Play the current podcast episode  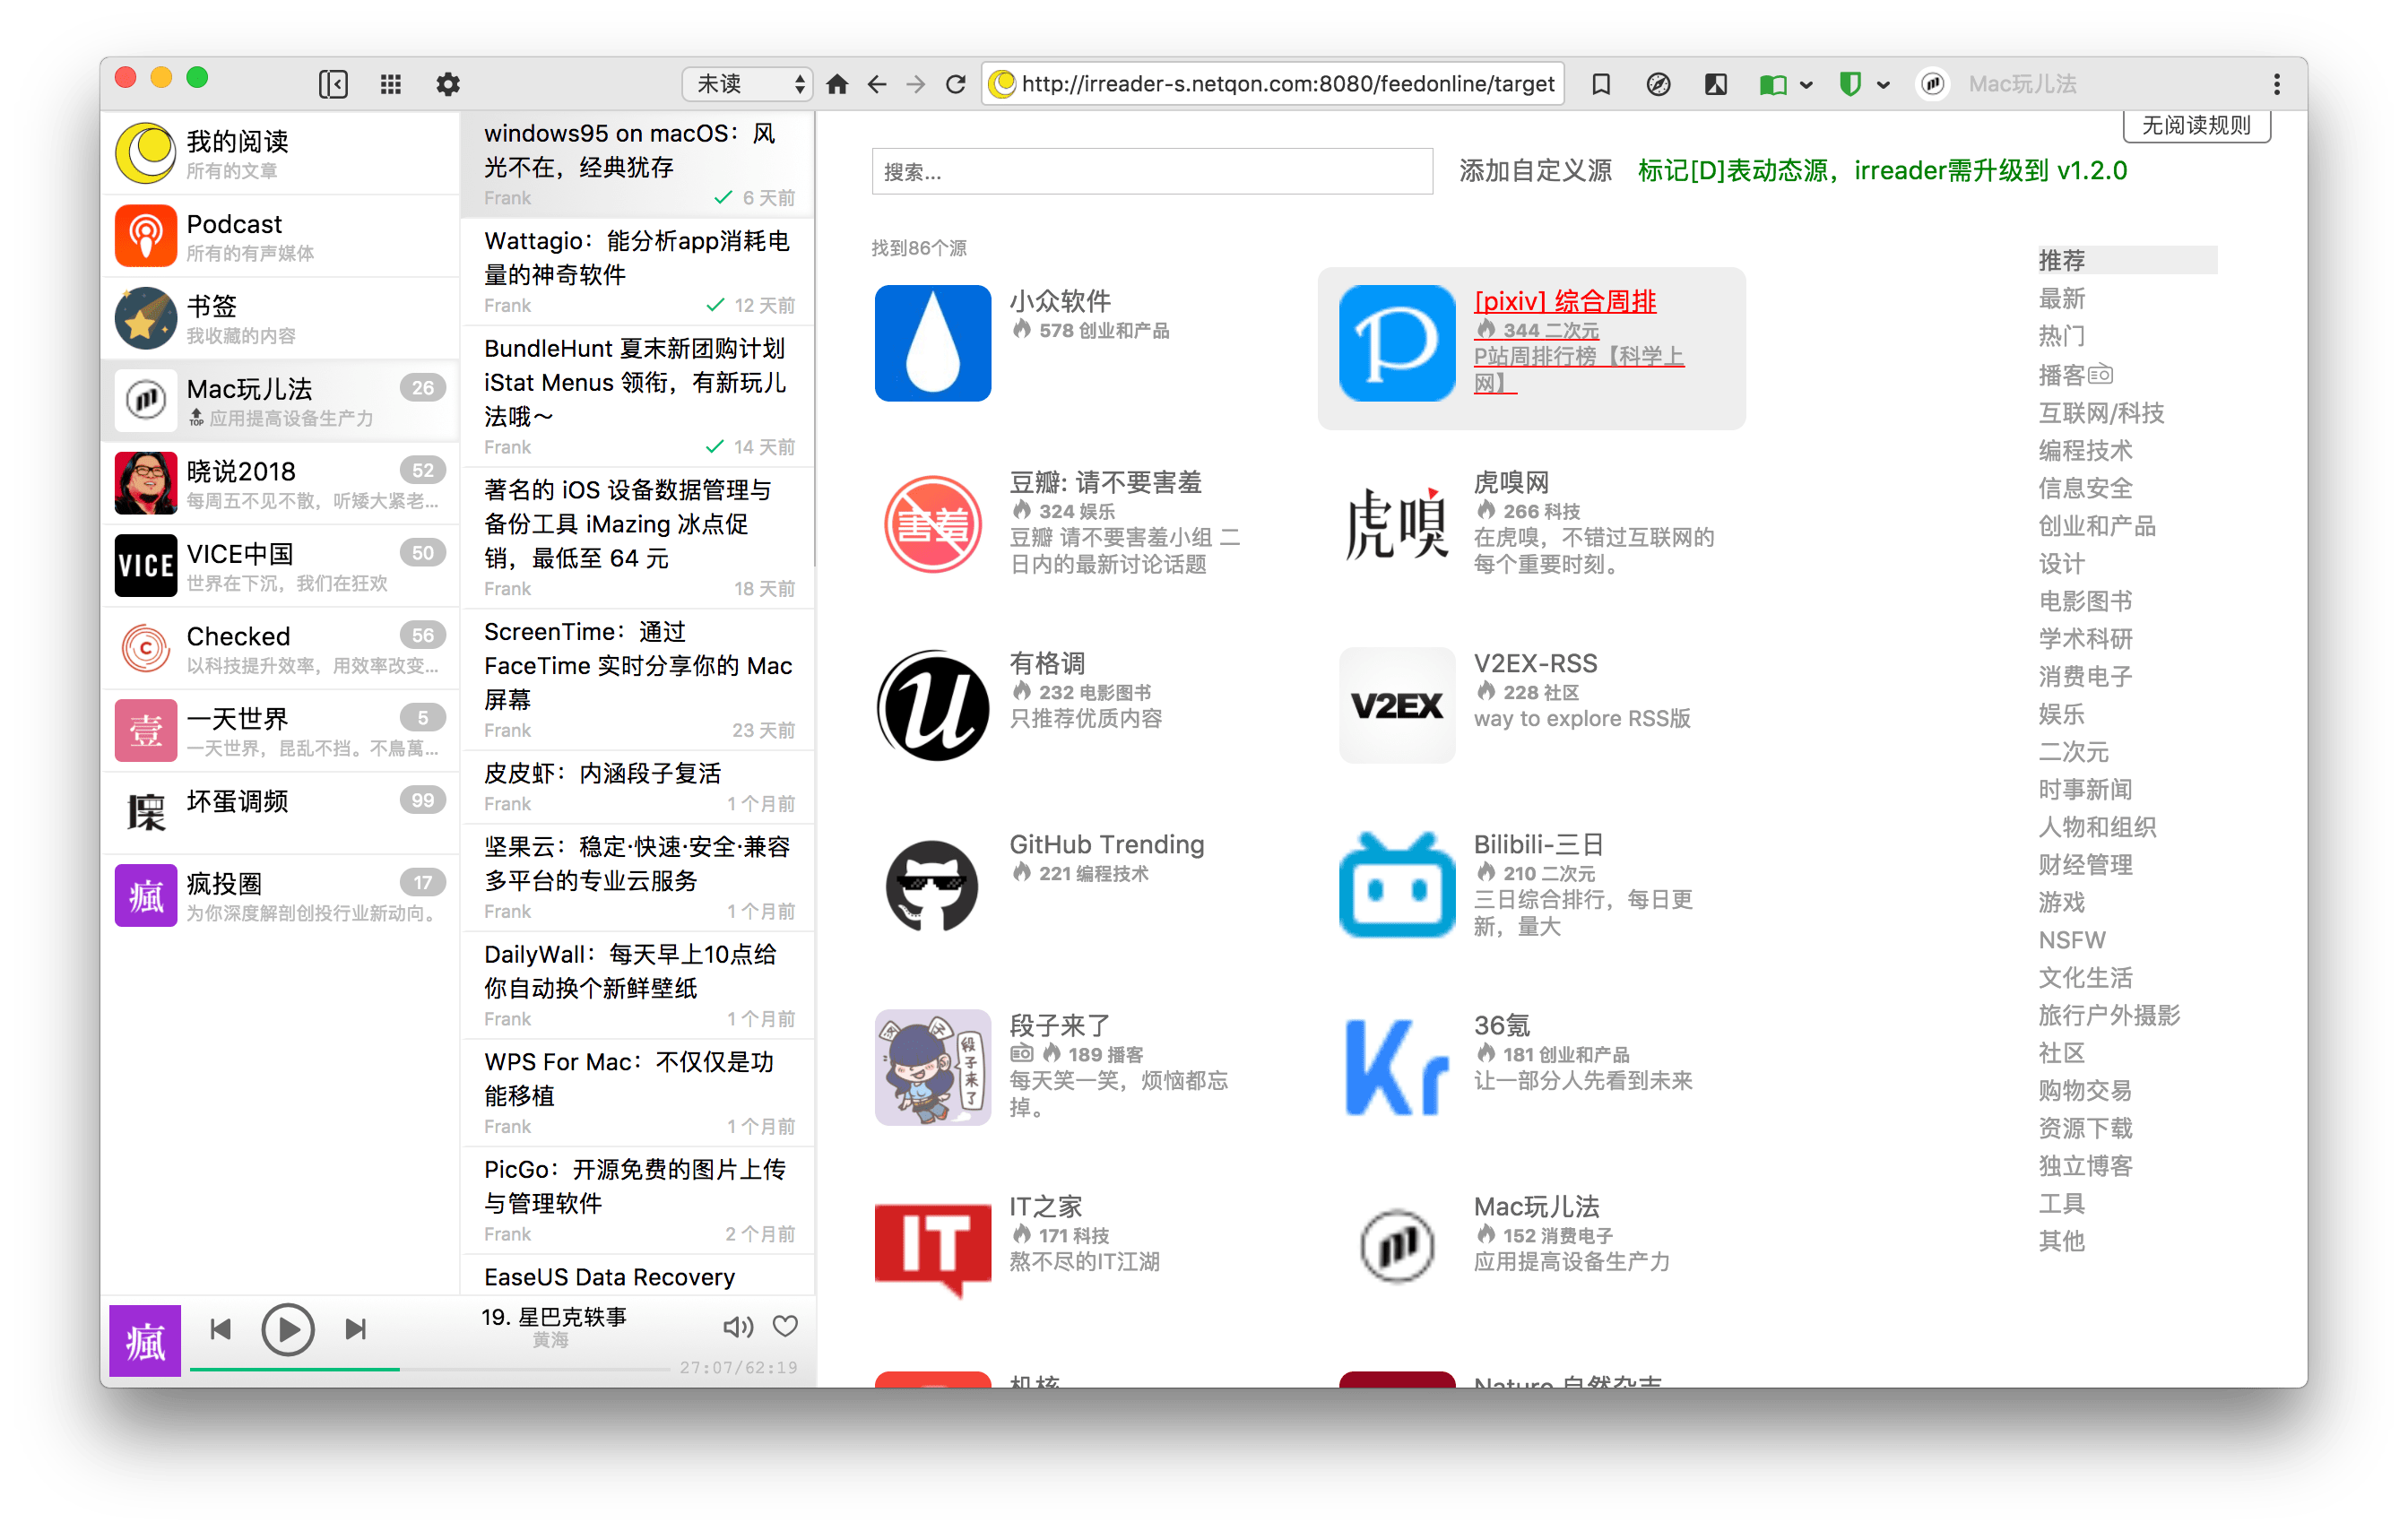pos(288,1329)
